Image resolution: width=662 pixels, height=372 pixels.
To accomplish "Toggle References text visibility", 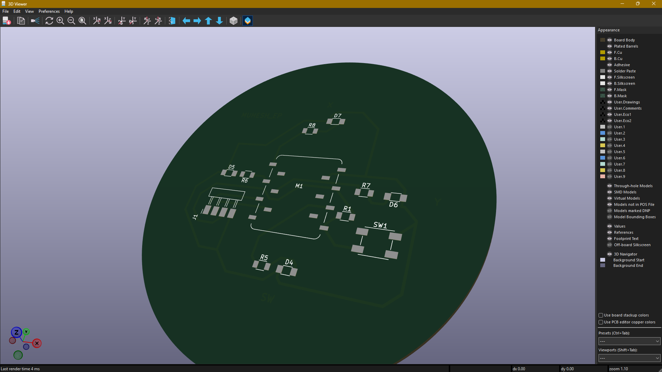I will (x=610, y=232).
